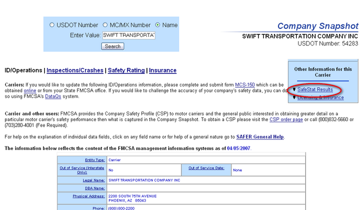Click the Phone field name
This screenshot has height=210, width=363.
pyautogui.click(x=99, y=208)
